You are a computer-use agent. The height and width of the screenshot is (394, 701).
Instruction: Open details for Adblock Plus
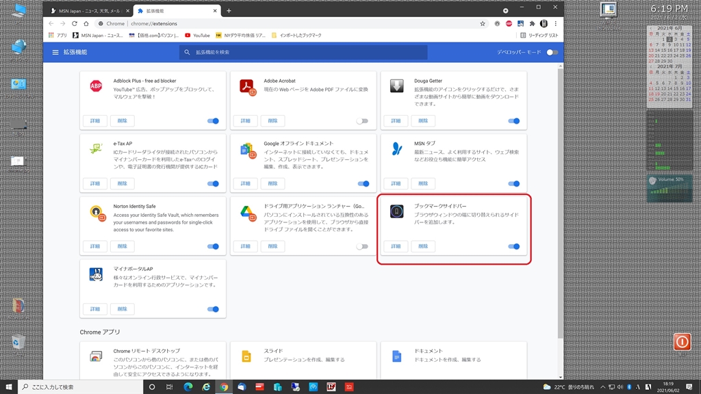94,121
